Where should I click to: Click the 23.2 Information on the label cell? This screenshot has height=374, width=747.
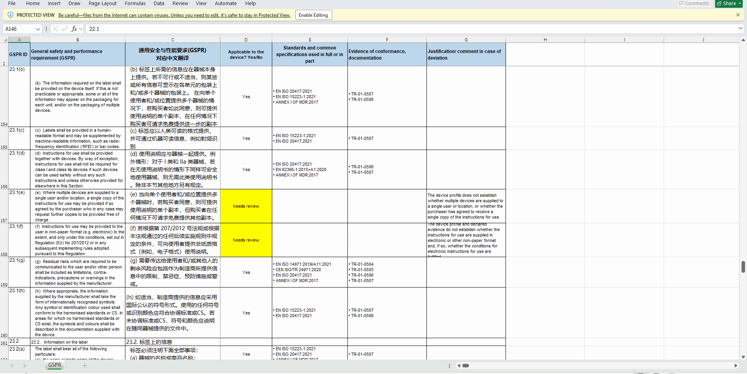coord(78,342)
